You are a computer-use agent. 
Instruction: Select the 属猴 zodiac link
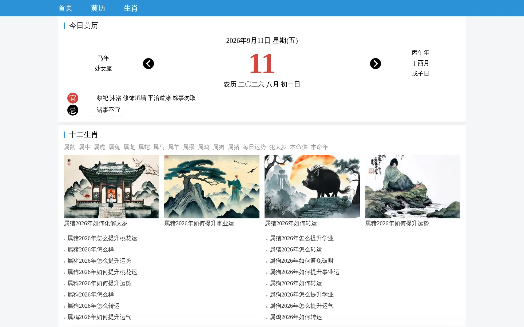click(x=189, y=147)
